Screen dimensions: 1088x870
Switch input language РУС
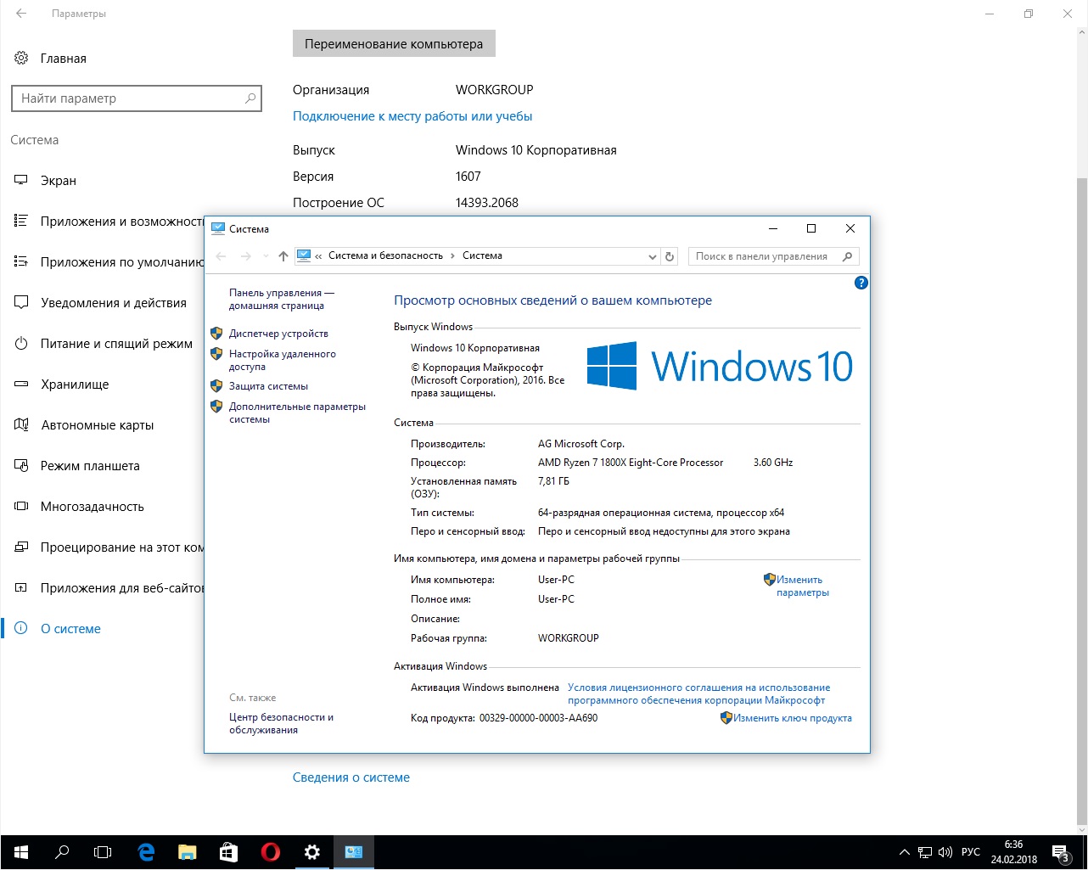971,852
